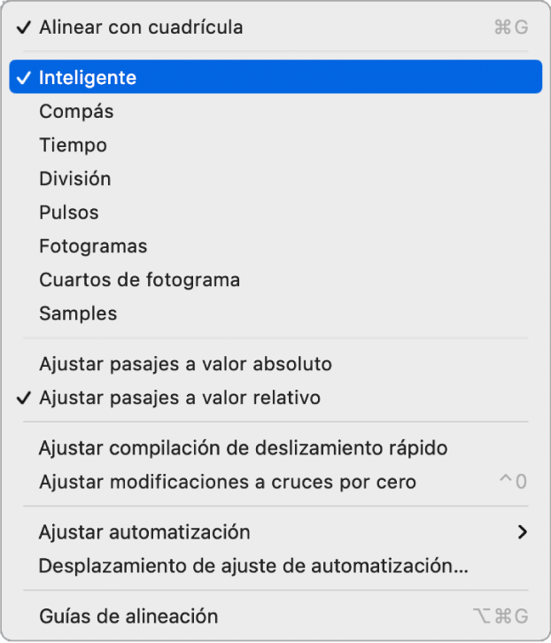
Task: Pick the División snap option
Action: click(75, 179)
